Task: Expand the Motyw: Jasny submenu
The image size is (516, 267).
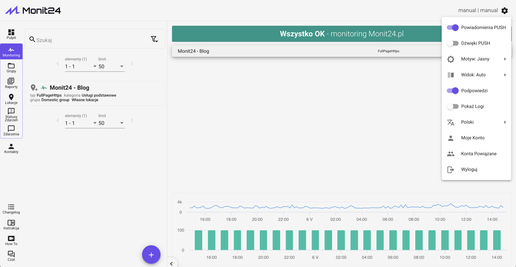Action: (x=476, y=59)
